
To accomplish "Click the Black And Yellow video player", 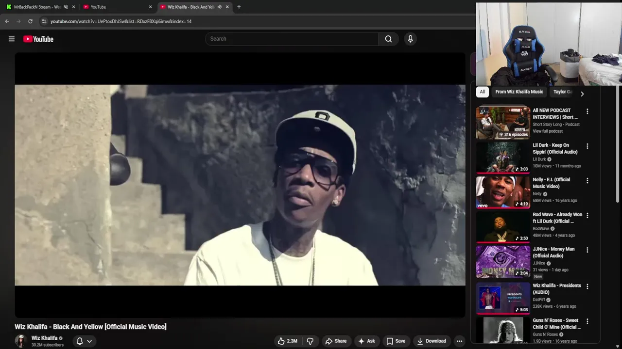I will [x=240, y=185].
